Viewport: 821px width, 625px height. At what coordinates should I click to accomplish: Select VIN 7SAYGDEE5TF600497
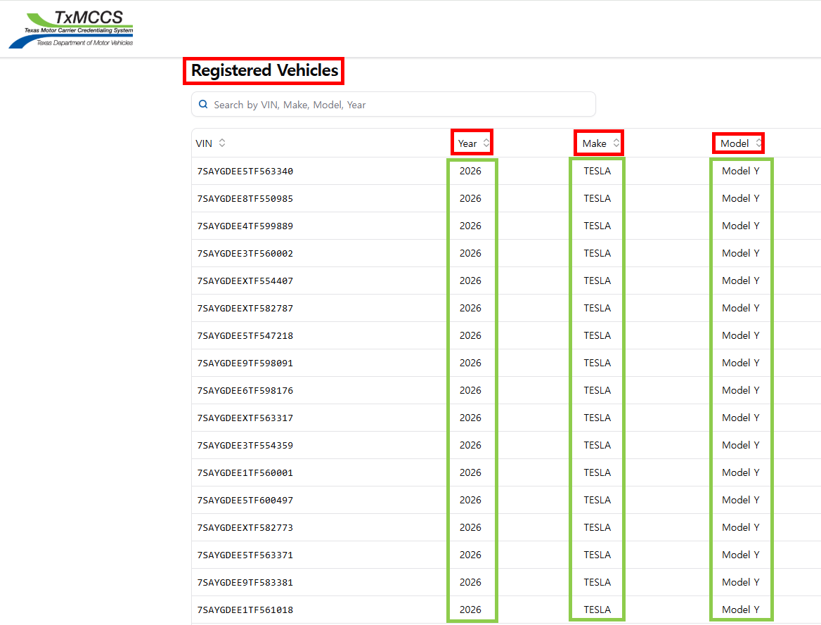tap(245, 501)
